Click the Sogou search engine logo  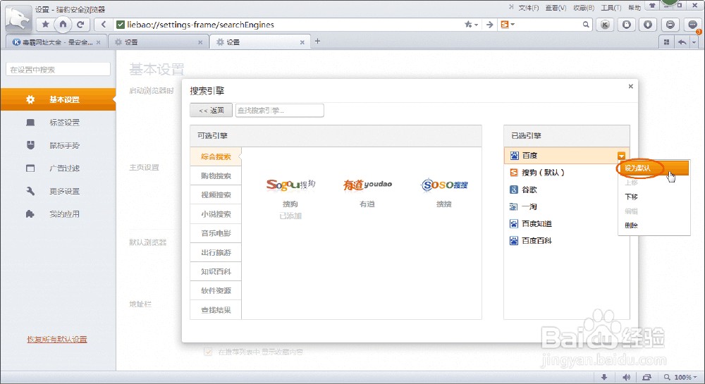click(x=290, y=185)
